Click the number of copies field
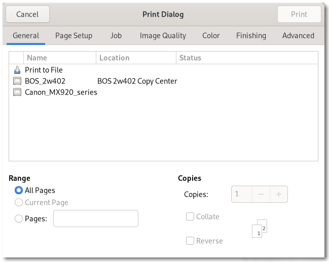 coord(242,194)
